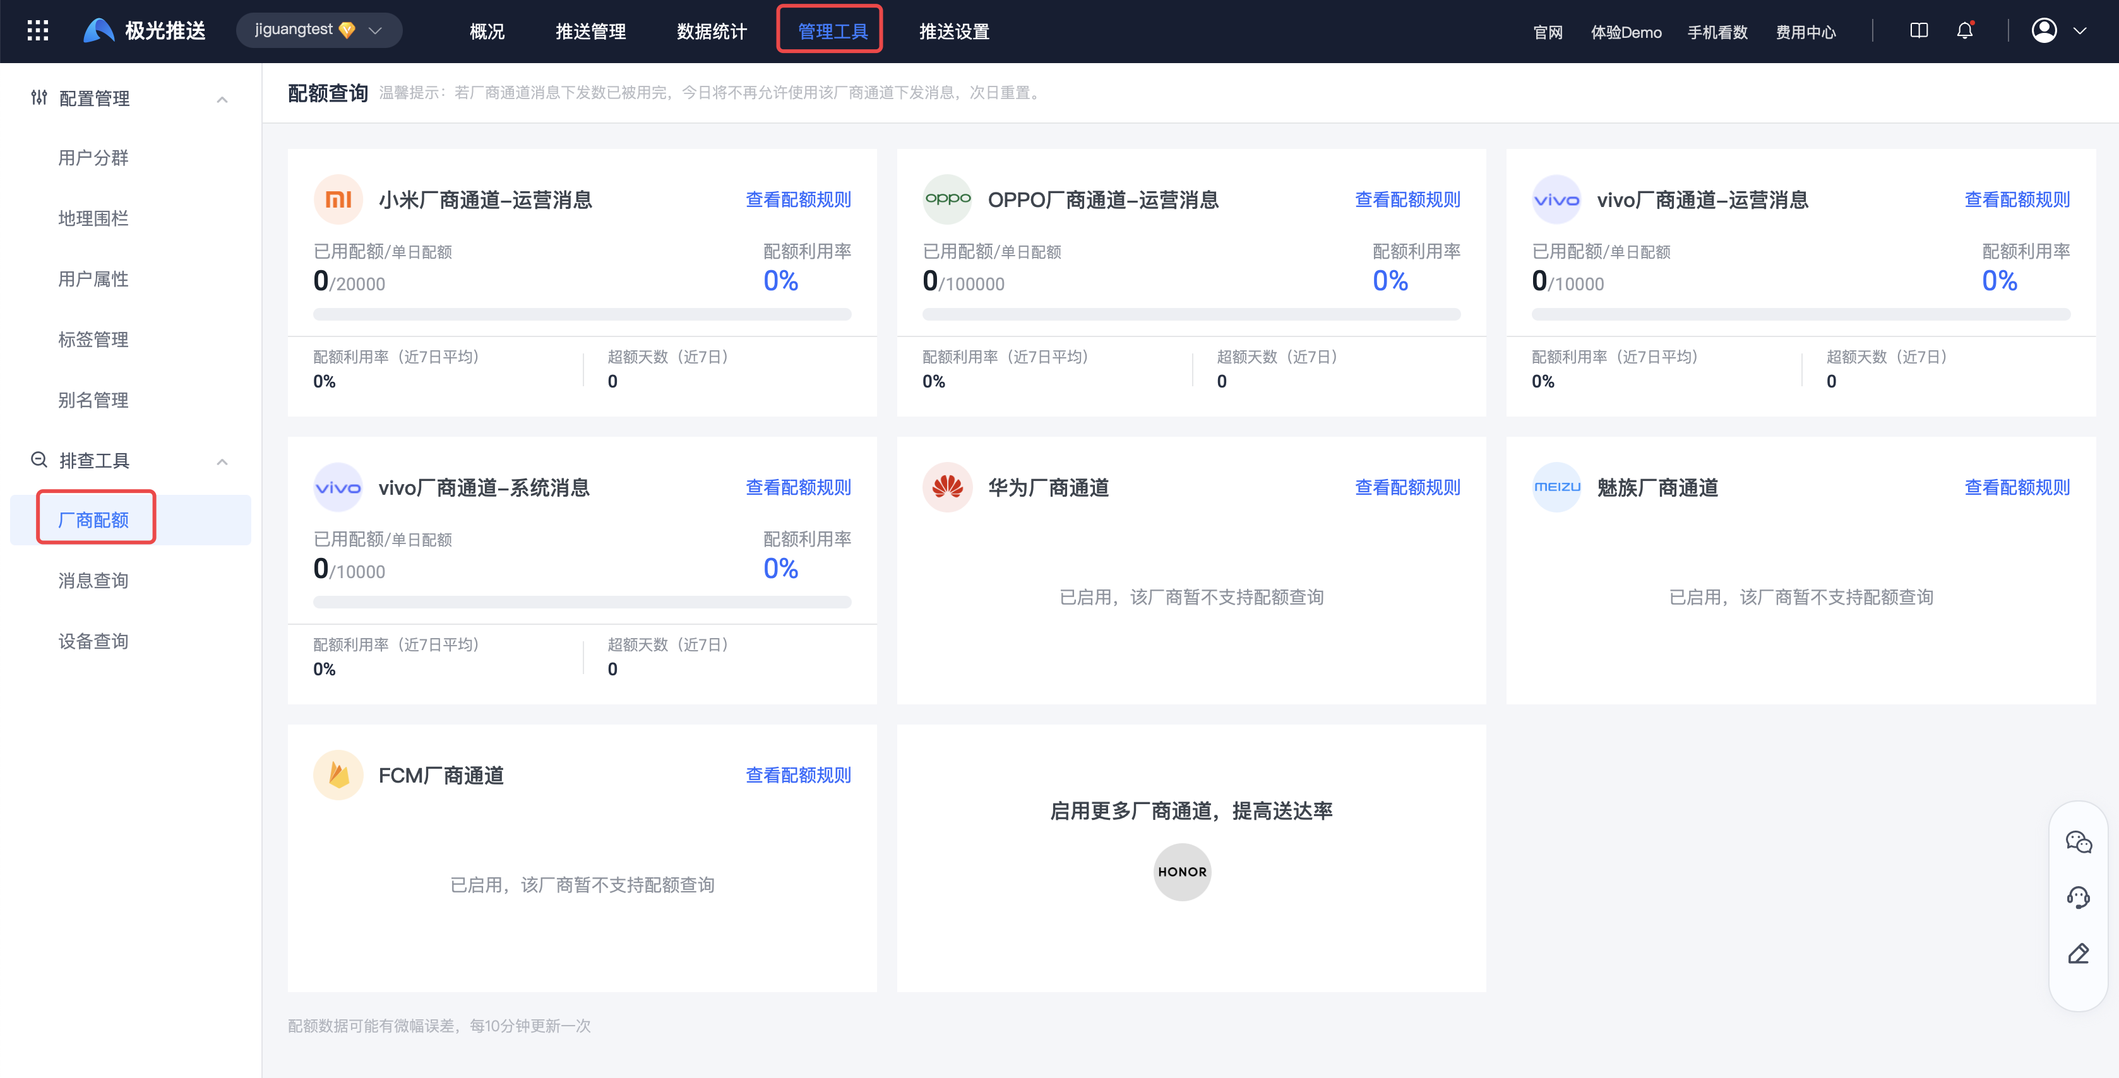This screenshot has height=1078, width=2119.
Task: Click Xiaomi quota value 0/20000
Action: [x=350, y=281]
